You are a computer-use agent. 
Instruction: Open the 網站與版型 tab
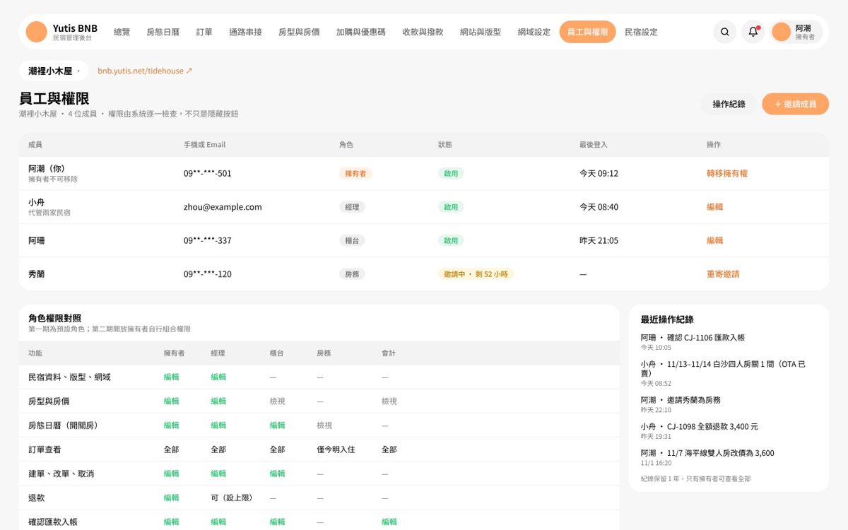coord(481,32)
